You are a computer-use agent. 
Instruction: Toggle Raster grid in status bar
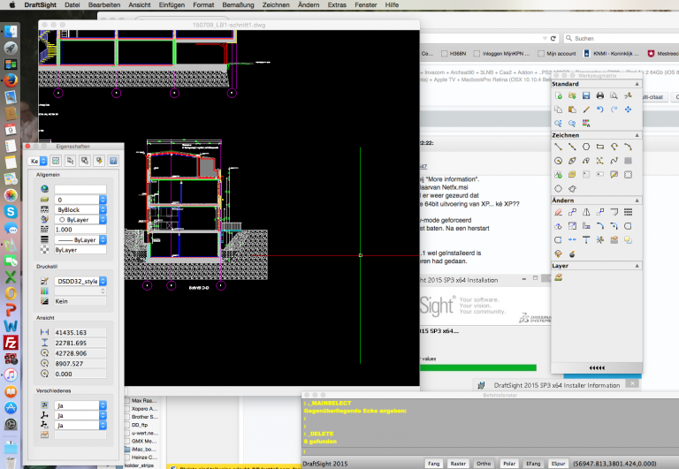click(x=458, y=462)
